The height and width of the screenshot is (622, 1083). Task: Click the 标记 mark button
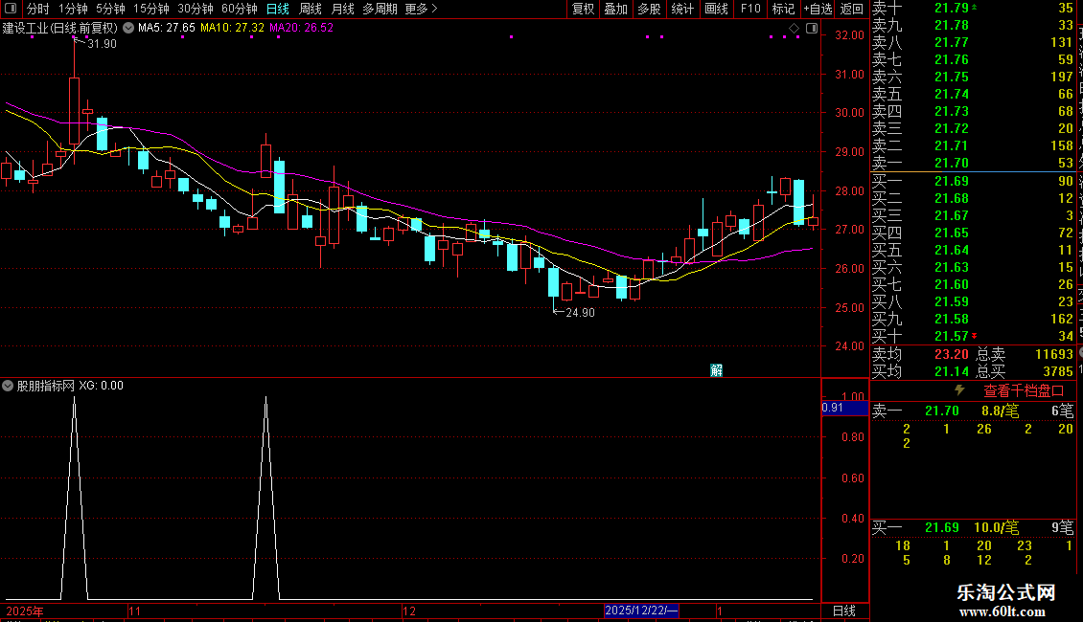click(x=783, y=9)
